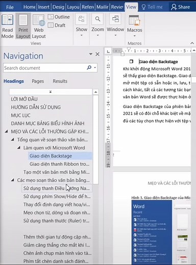Click the Giao diện Backstage title text
196x265 pixels.
158,62
